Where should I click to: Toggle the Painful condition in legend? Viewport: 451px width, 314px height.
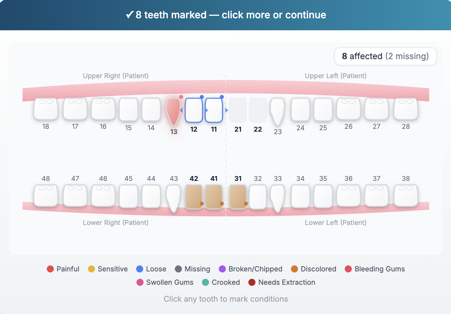(63, 269)
